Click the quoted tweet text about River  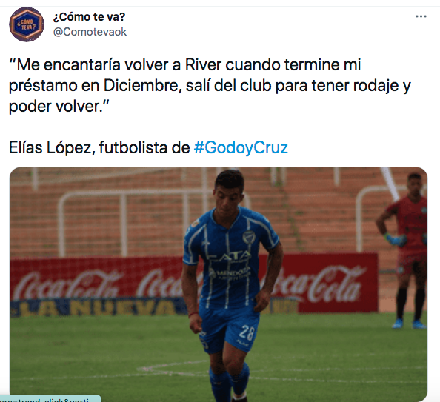coord(210,85)
